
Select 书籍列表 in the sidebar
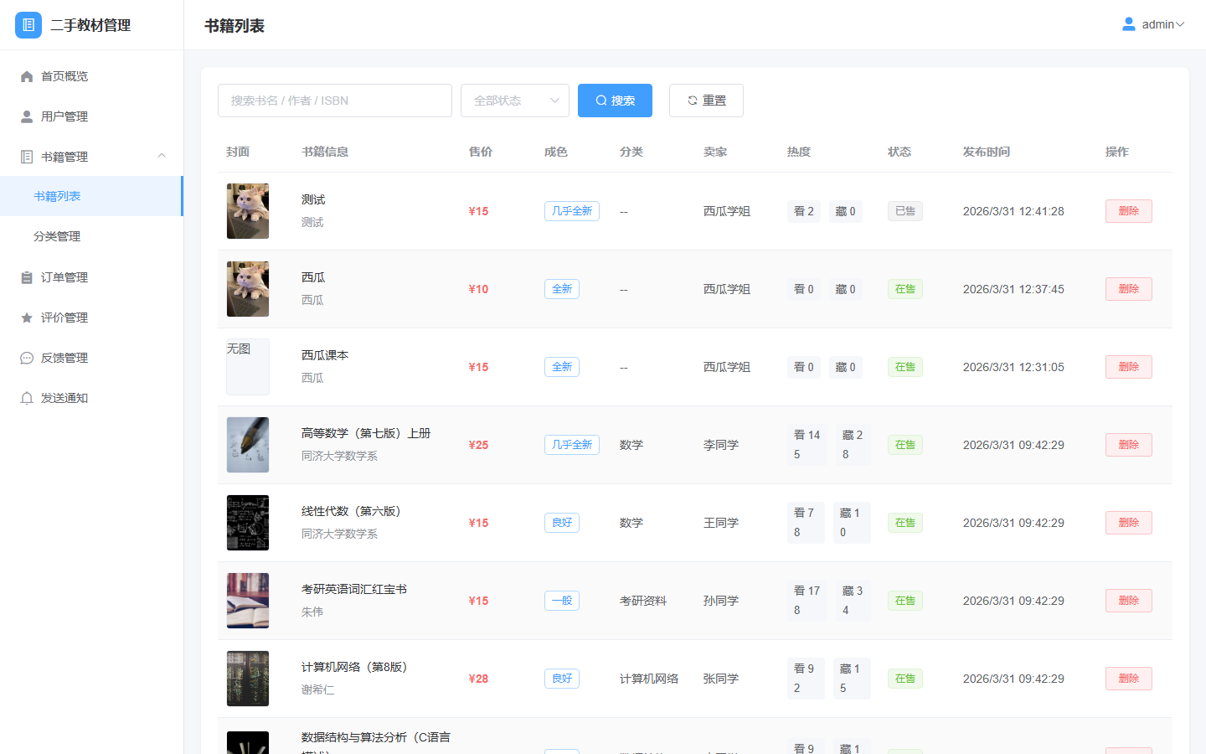tap(91, 196)
